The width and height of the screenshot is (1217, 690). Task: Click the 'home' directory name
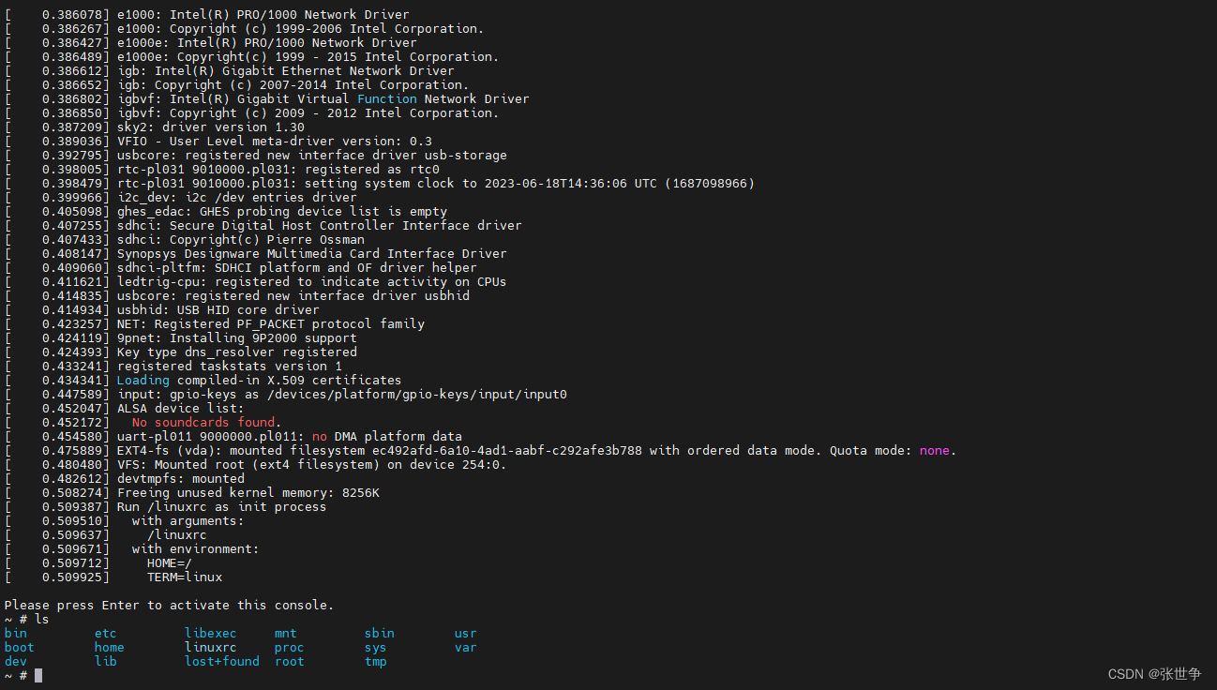point(110,648)
